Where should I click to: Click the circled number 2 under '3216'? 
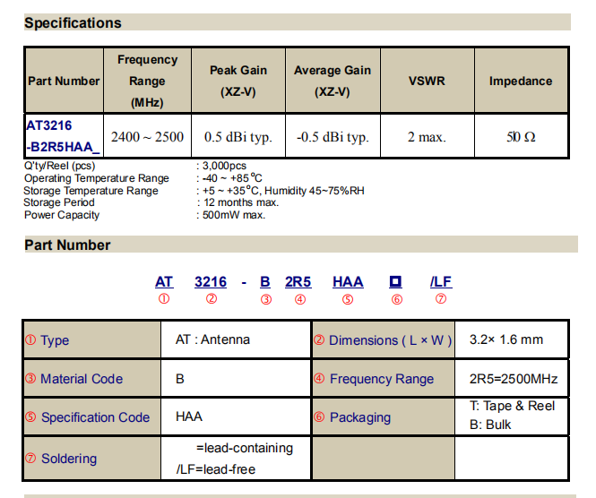212,299
